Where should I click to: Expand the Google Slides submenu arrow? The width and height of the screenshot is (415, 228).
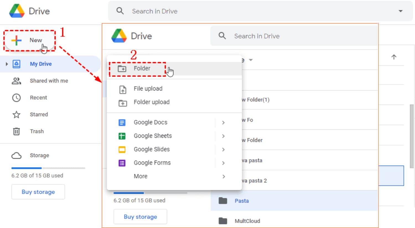(x=223, y=150)
